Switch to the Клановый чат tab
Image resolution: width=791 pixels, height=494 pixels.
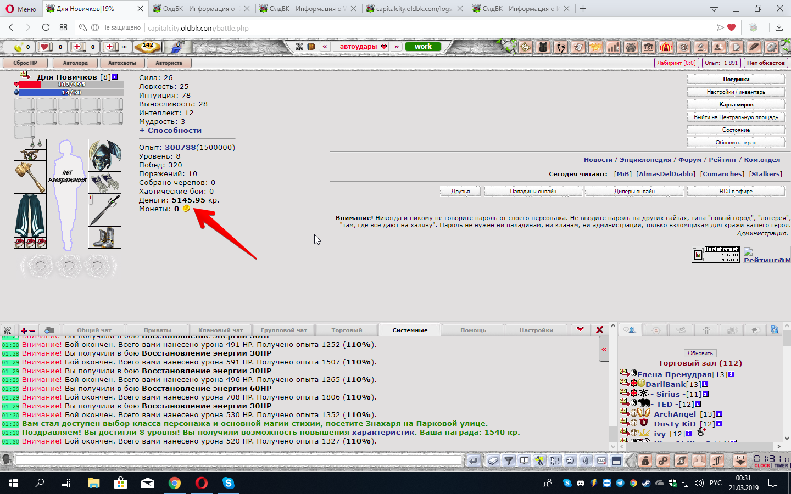pos(220,330)
